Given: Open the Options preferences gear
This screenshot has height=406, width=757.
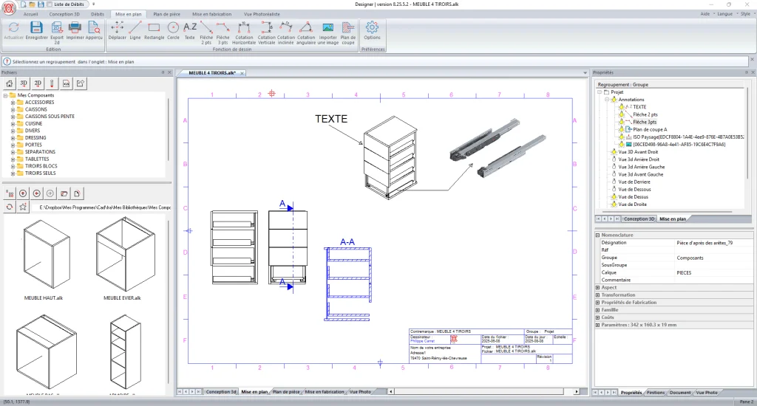Looking at the screenshot, I should click(372, 31).
